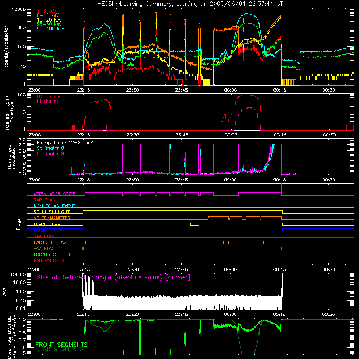Select the 6-12 keV legend label
The image size is (359, 359).
(x=48, y=15)
